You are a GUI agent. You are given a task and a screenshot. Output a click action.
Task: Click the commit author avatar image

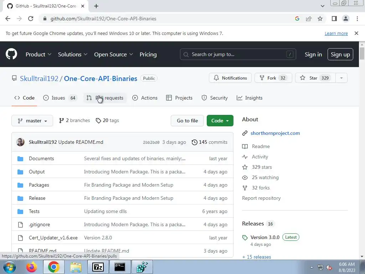click(x=20, y=142)
